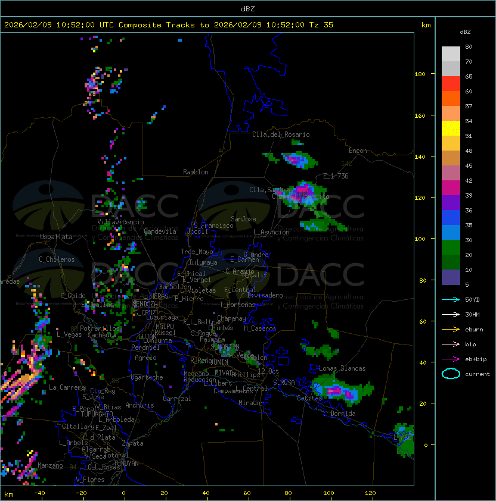
Task: Click the 30HM legend label
Action: click(x=472, y=314)
